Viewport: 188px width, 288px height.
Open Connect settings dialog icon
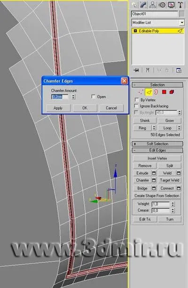coord(179,188)
